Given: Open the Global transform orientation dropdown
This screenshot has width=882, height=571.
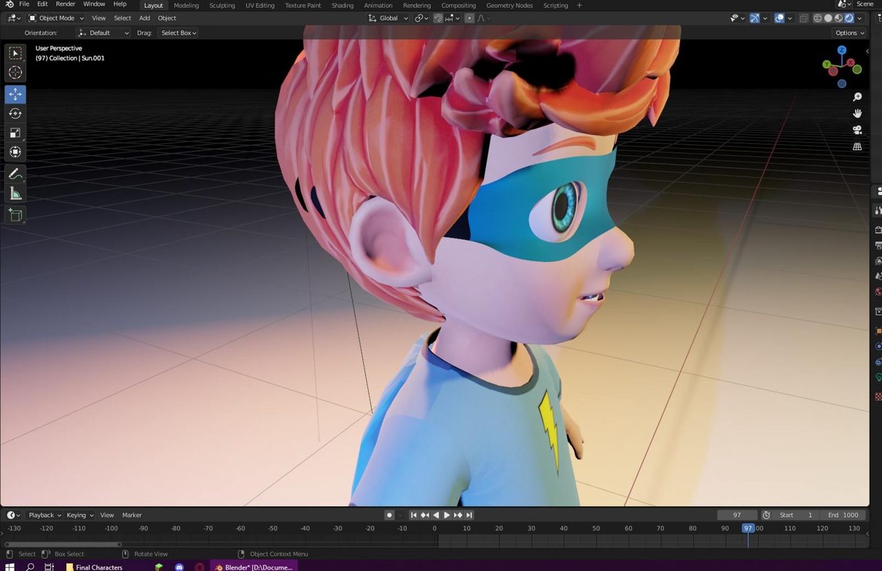Looking at the screenshot, I should (388, 18).
